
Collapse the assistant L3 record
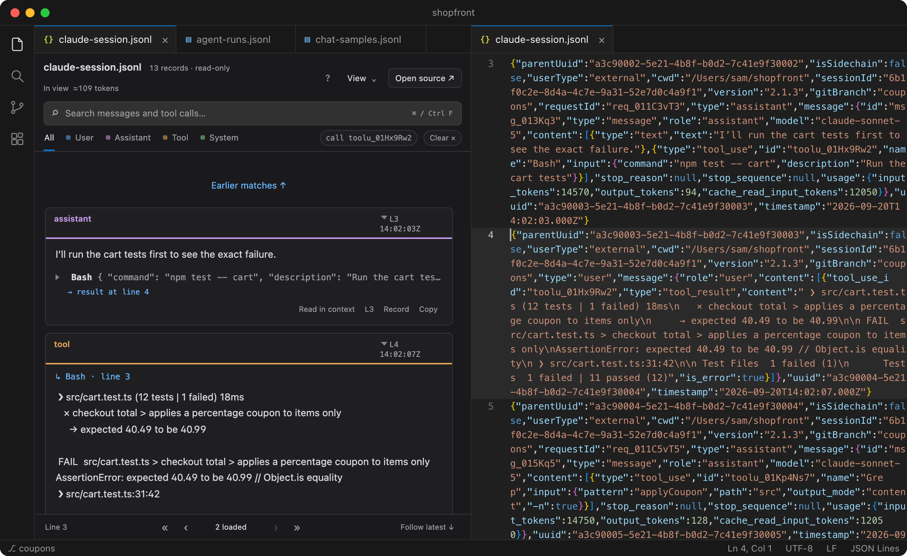pyautogui.click(x=384, y=218)
